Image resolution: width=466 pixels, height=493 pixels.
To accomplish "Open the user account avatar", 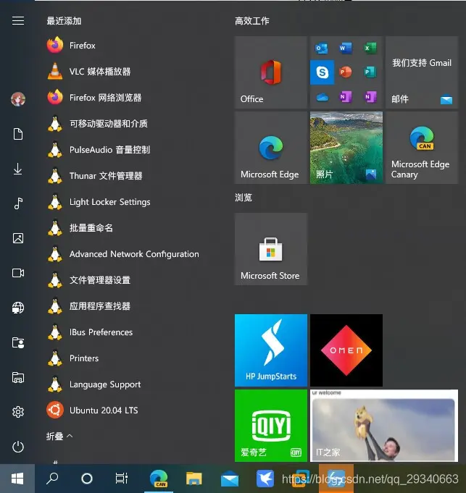I will [18, 99].
